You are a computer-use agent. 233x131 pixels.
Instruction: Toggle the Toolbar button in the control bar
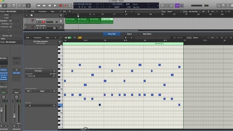pyautogui.click(x=14, y=6)
